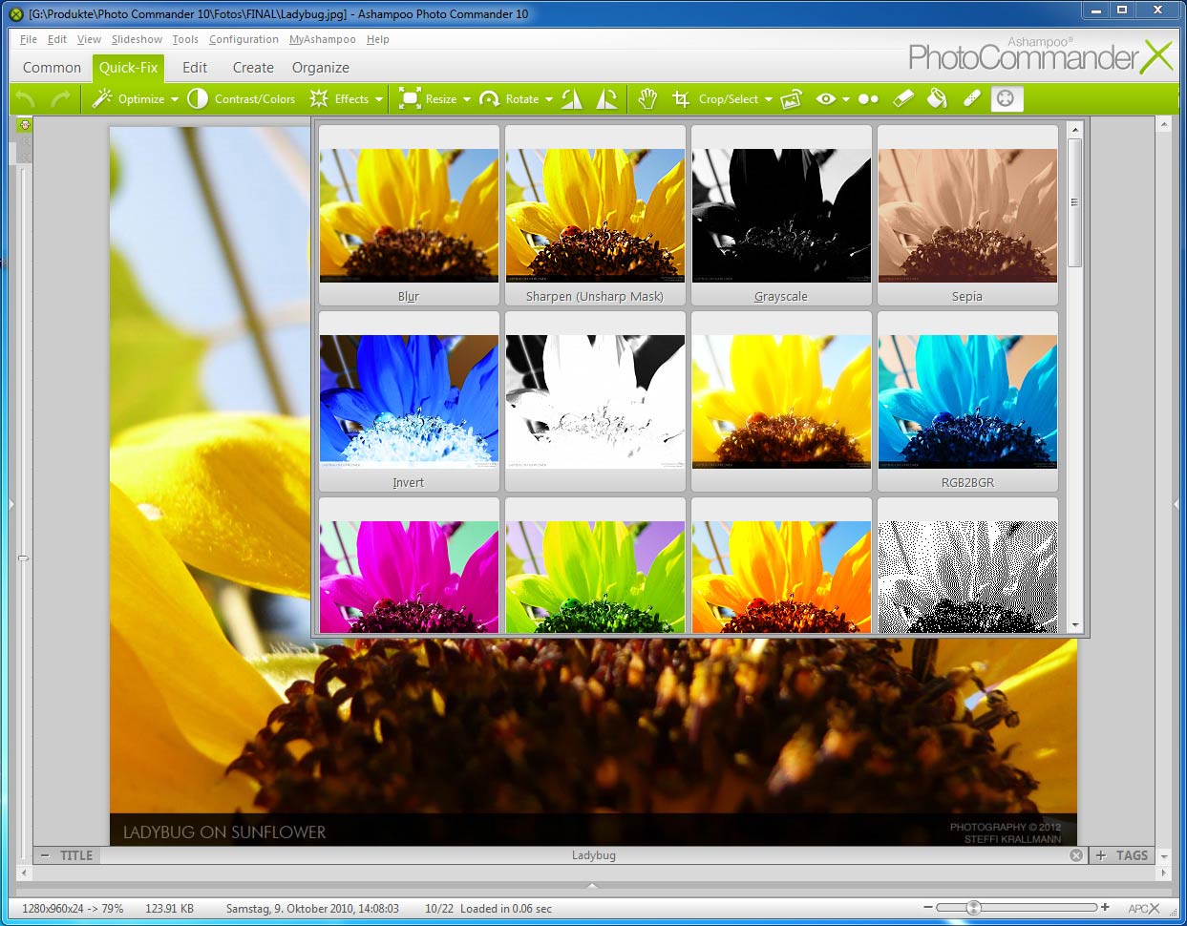Toggle the eye view option icon

pyautogui.click(x=825, y=98)
